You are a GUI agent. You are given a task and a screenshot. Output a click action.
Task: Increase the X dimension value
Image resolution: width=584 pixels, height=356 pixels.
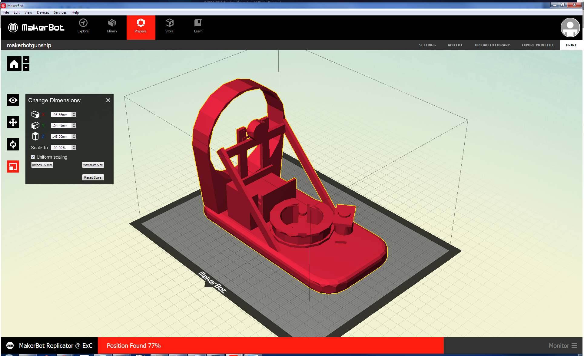[74, 113]
